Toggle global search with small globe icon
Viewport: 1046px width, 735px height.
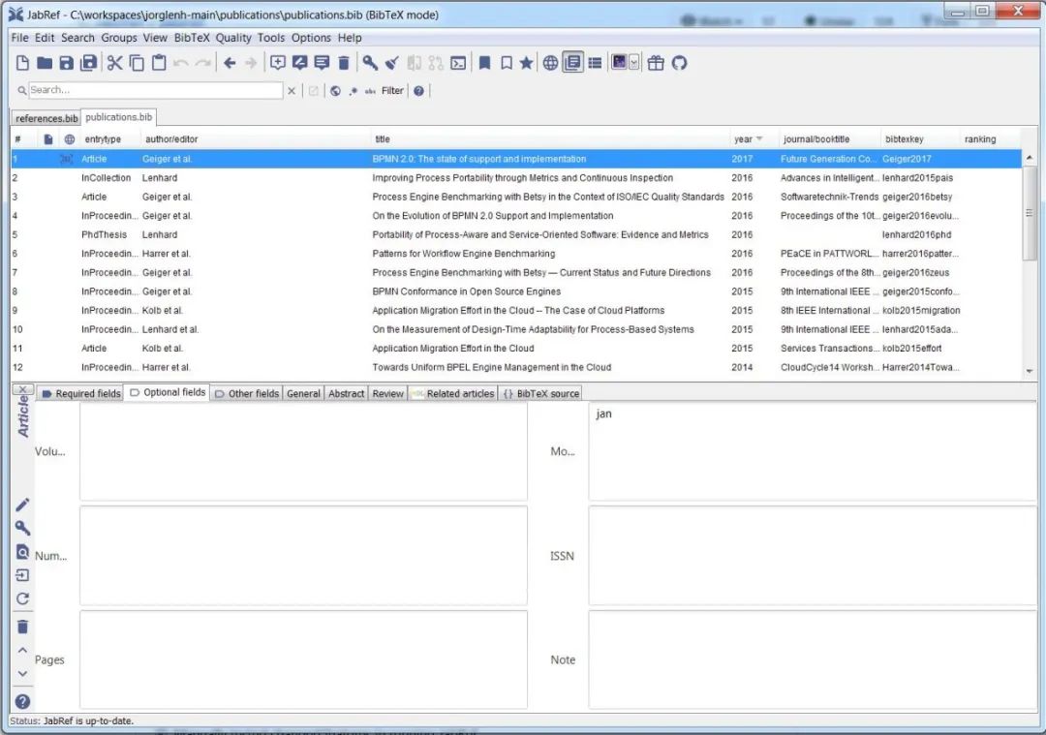point(335,91)
